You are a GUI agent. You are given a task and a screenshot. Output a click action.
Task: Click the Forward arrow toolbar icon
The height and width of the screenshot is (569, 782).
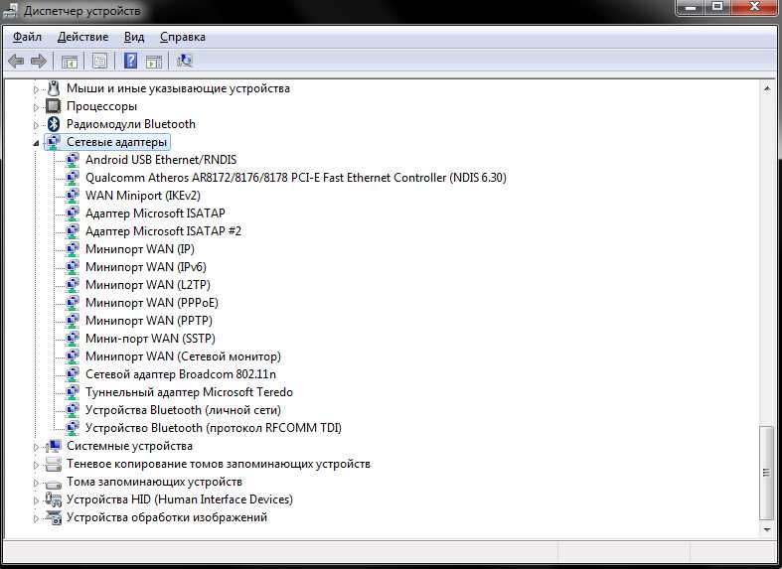[x=39, y=62]
